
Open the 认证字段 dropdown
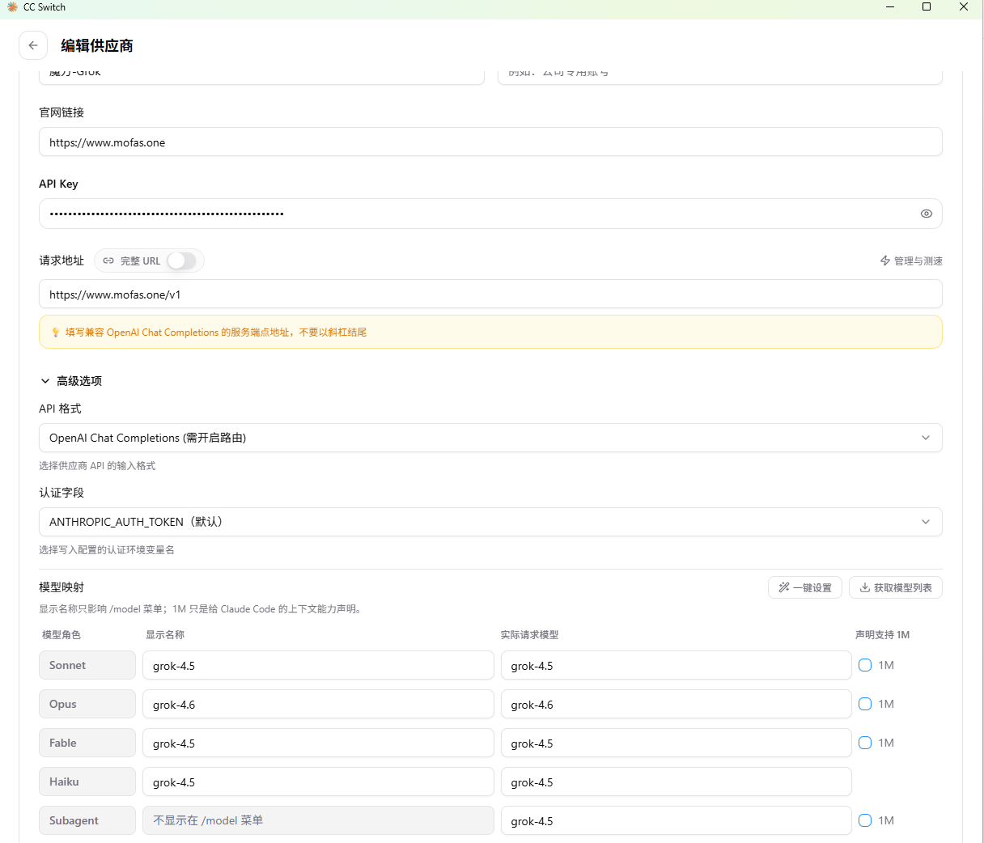[x=490, y=522]
